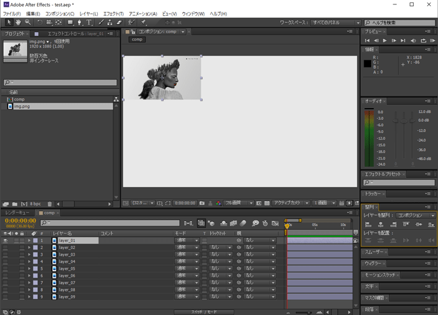Expand layer_06 properties triangle
The image size is (438, 315).
click(x=29, y=275)
